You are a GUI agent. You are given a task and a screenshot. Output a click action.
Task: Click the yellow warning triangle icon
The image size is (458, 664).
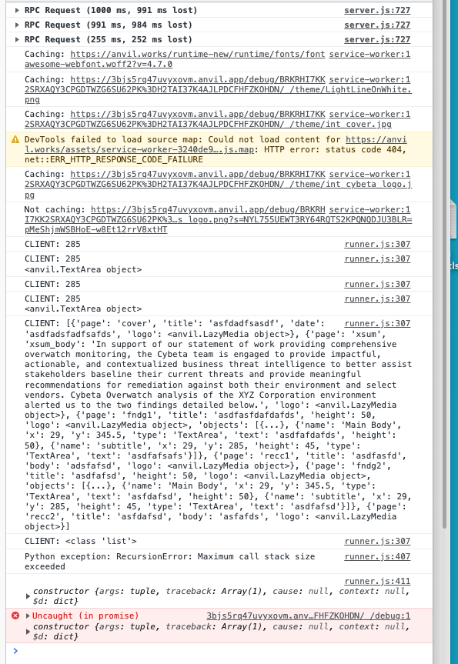(x=15, y=139)
